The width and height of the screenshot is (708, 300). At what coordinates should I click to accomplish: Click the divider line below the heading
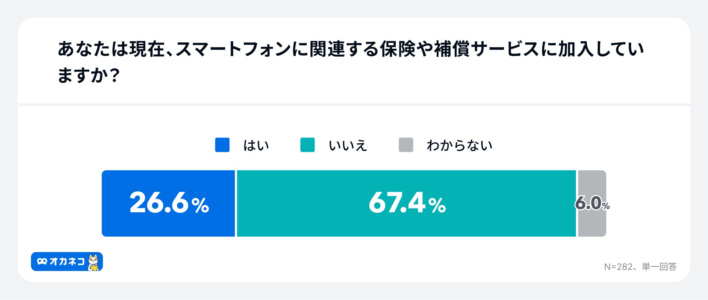click(x=354, y=105)
